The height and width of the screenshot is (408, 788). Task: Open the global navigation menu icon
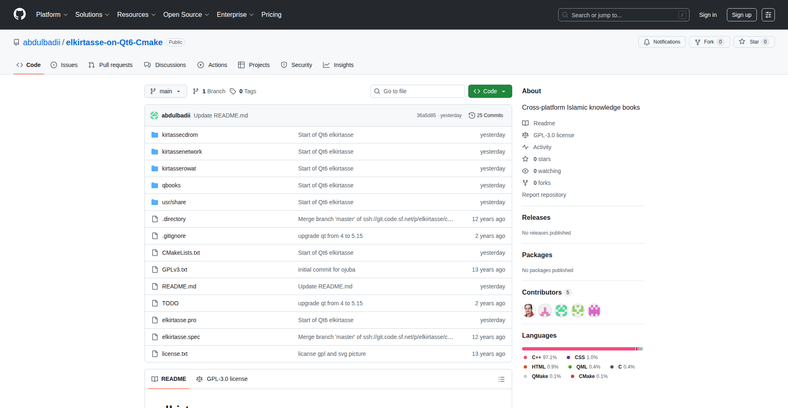point(768,15)
